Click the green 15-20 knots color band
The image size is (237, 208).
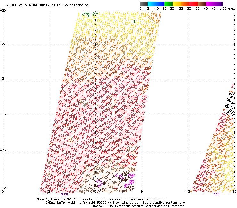[x=168, y=4]
